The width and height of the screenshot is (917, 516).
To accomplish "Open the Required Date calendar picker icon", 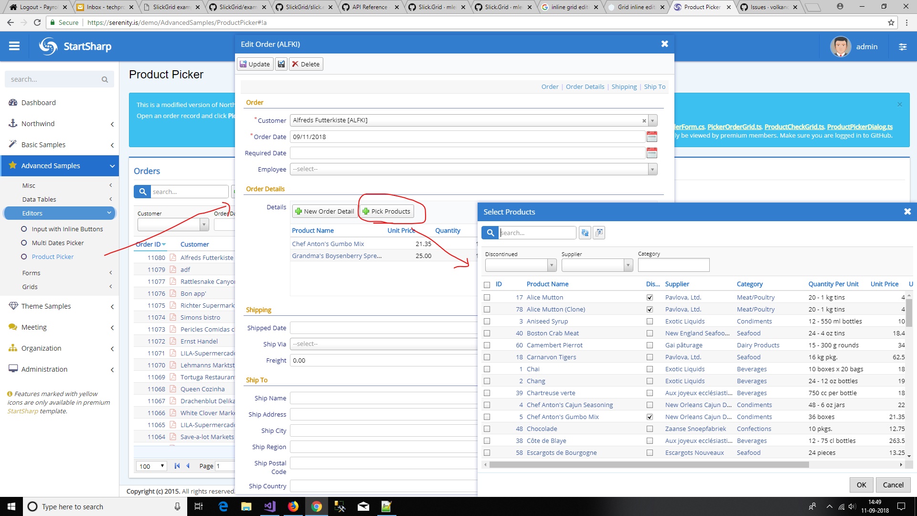I will pyautogui.click(x=652, y=153).
